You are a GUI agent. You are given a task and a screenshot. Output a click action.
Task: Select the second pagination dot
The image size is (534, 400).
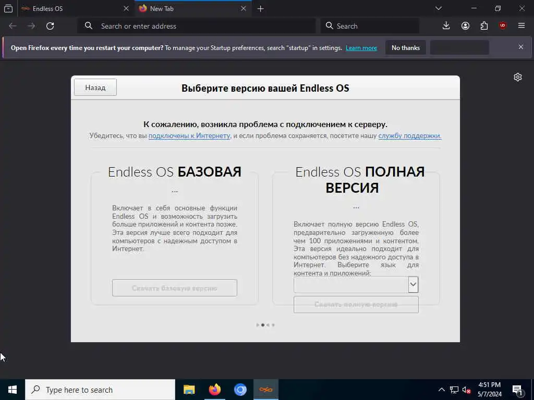(x=263, y=325)
